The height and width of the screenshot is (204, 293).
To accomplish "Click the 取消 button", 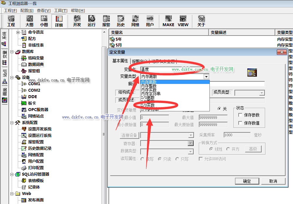I will [x=273, y=181].
